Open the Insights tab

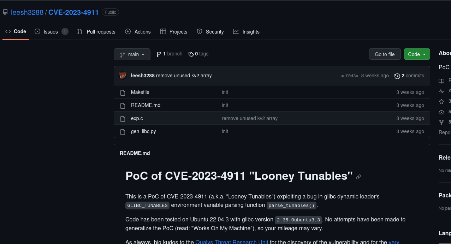click(x=247, y=32)
